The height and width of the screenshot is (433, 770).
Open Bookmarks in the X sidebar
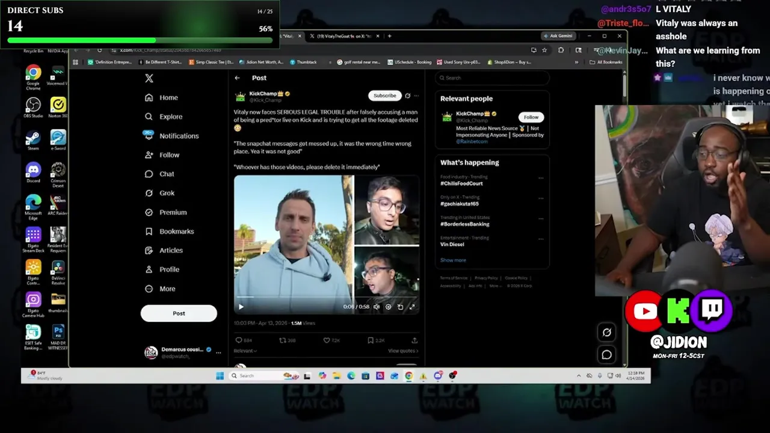(x=169, y=232)
